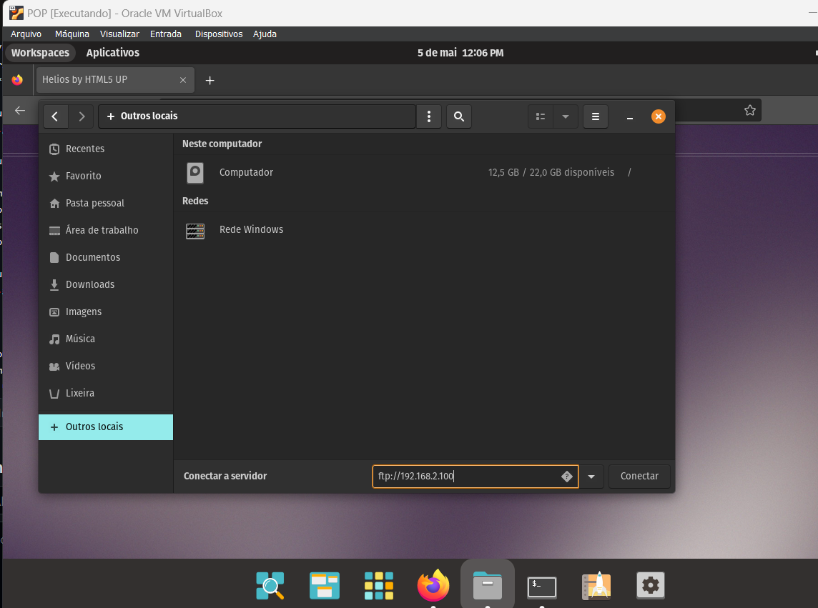Screen dimensions: 818x608
Task: Open the search icon in the file manager toolbar
Action: [458, 116]
